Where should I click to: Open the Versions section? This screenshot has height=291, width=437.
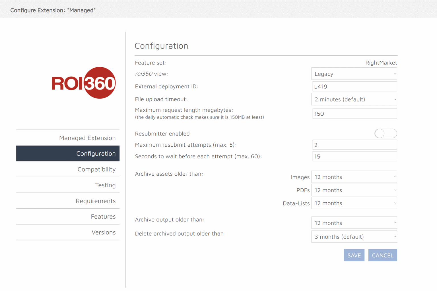coord(103,232)
